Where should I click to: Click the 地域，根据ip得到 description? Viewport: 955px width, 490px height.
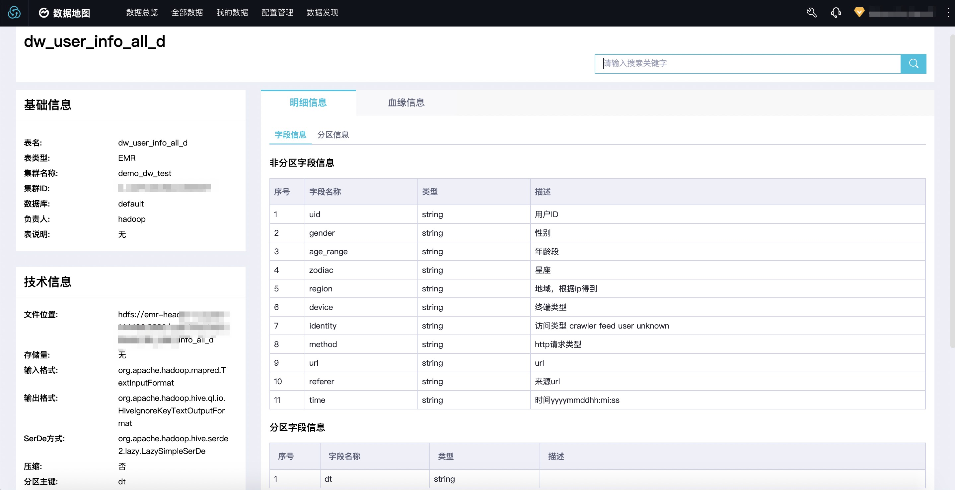tap(728, 288)
